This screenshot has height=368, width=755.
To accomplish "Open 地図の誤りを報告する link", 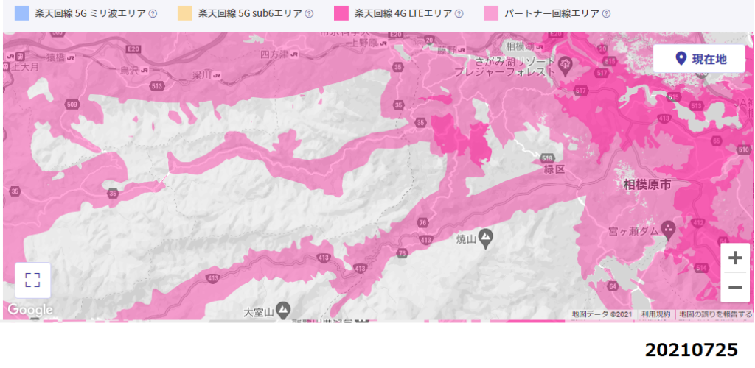I will [715, 314].
